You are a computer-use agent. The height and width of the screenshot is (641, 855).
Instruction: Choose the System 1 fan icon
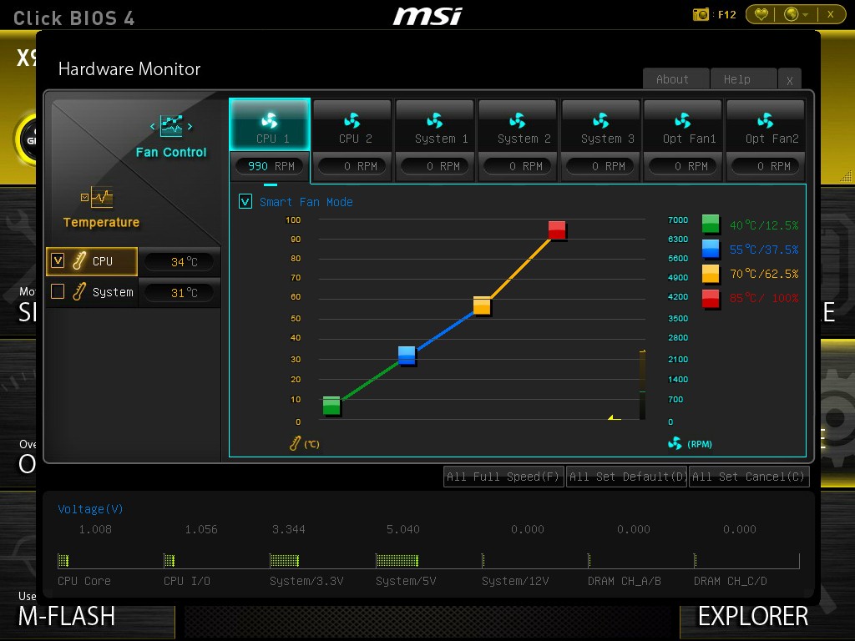click(x=434, y=121)
